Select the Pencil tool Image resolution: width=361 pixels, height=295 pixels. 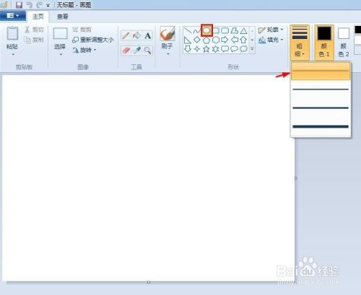pyautogui.click(x=126, y=35)
